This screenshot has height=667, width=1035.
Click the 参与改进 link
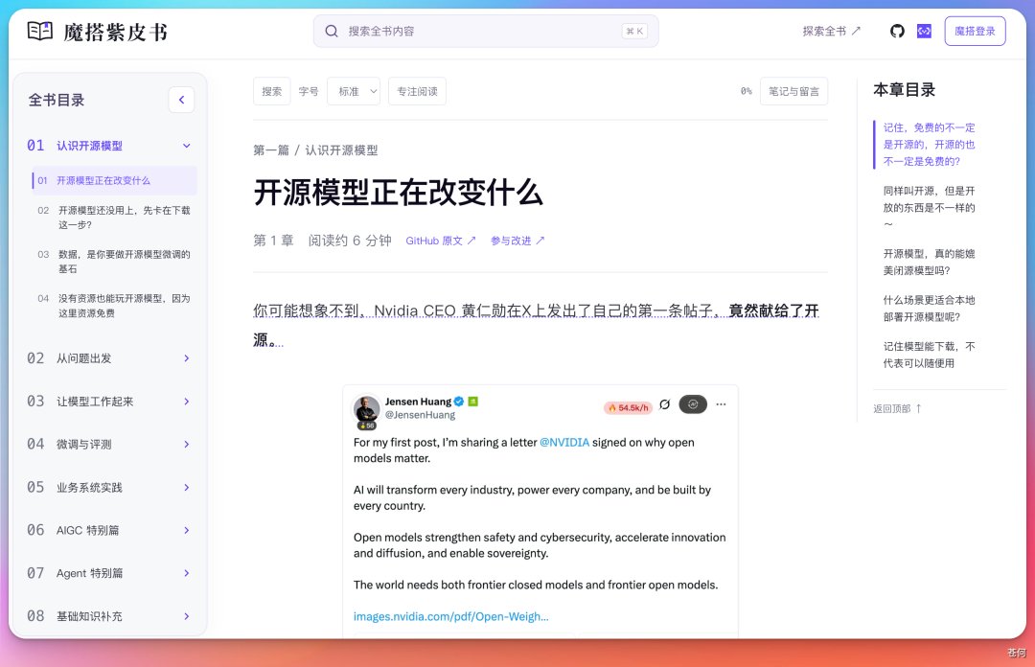[517, 241]
